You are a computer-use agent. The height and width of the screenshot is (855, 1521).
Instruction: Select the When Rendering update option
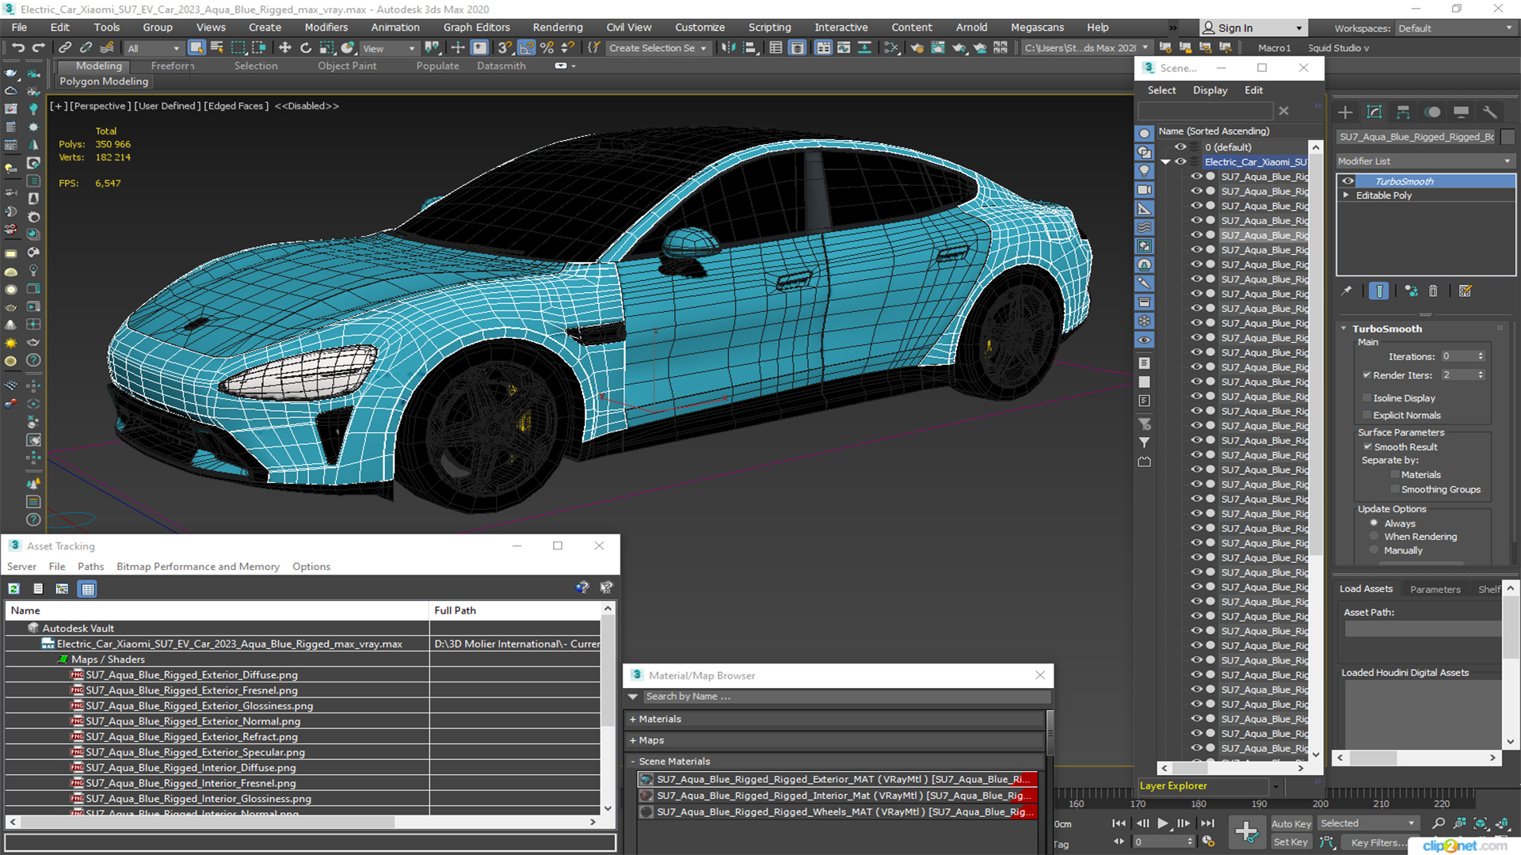click(1374, 537)
